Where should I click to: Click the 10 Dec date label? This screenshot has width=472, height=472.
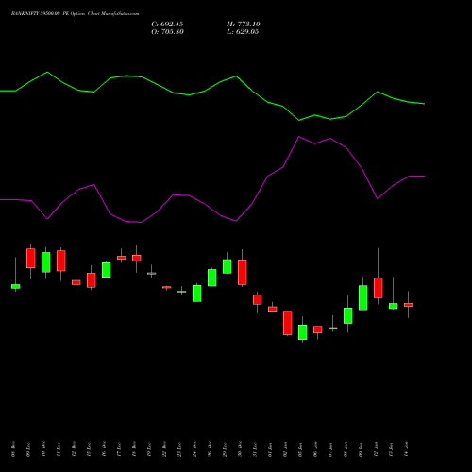(43, 449)
